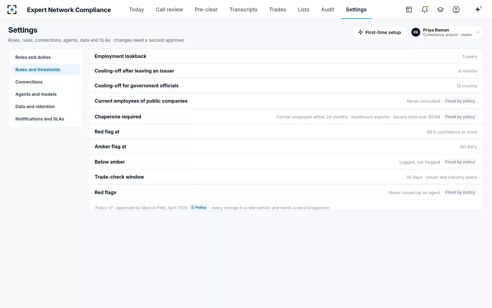Screen dimensions: 492x308
Task: Edit the Employment lookback value 5 years
Action: pos(470,56)
